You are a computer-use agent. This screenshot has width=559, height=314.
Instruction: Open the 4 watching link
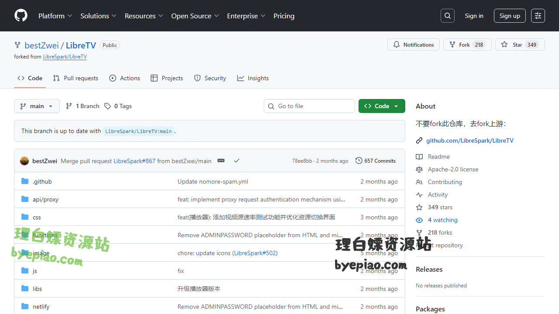click(x=442, y=220)
